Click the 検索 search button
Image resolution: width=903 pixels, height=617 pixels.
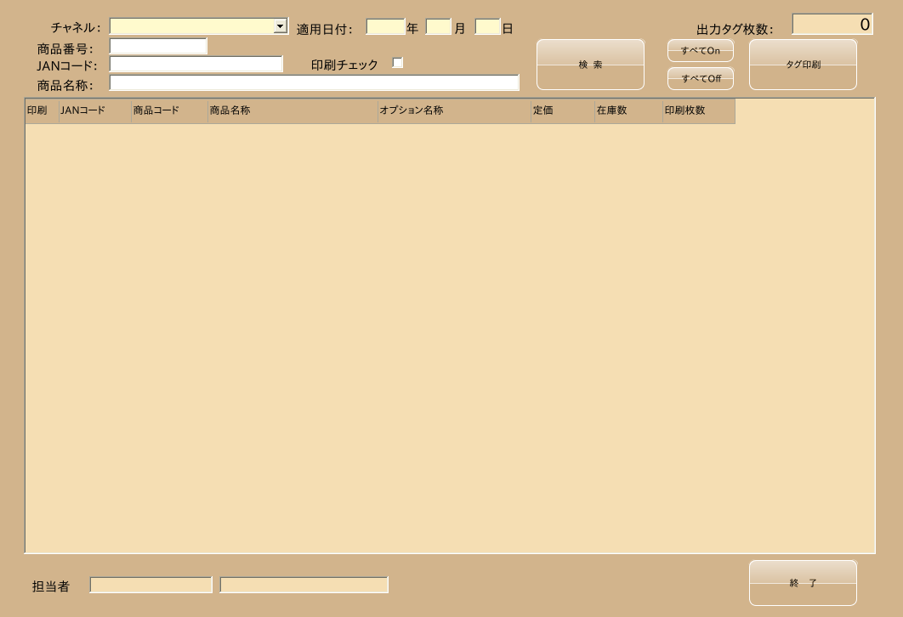pyautogui.click(x=590, y=65)
